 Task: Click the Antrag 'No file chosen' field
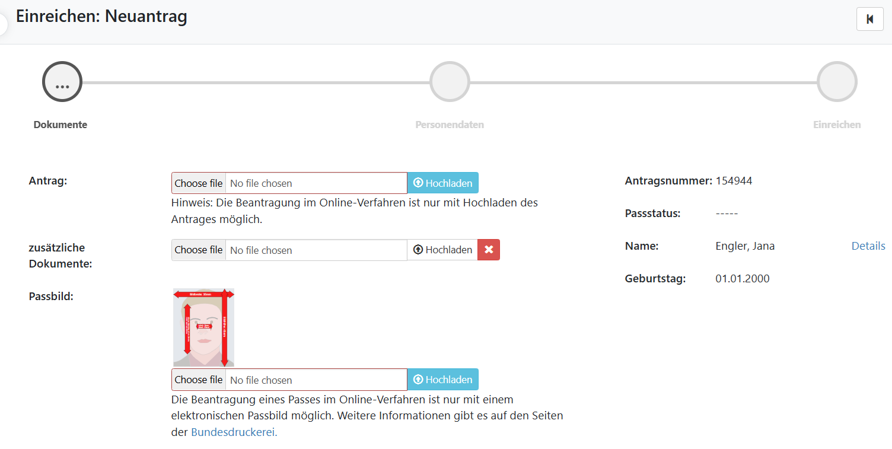tap(316, 183)
